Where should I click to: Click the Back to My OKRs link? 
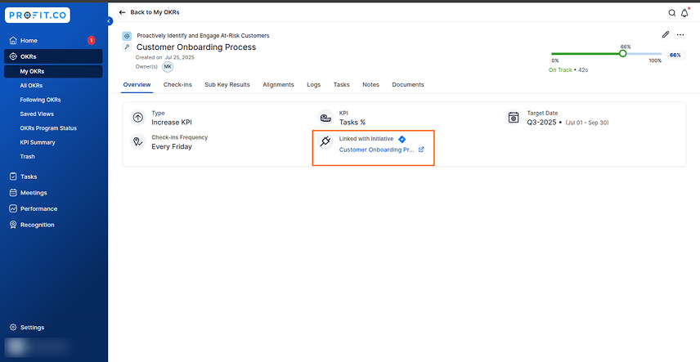click(x=155, y=12)
